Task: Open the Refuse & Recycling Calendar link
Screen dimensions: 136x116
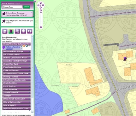Action: pyautogui.click(x=13, y=48)
